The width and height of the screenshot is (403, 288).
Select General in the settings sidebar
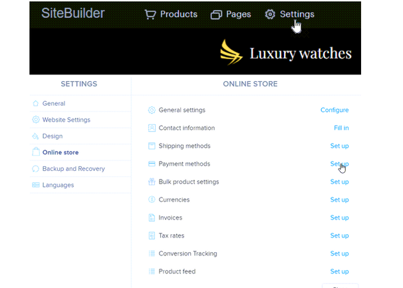54,104
